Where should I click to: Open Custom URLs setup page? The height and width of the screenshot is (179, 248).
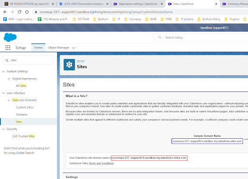pyautogui.click(x=25, y=107)
